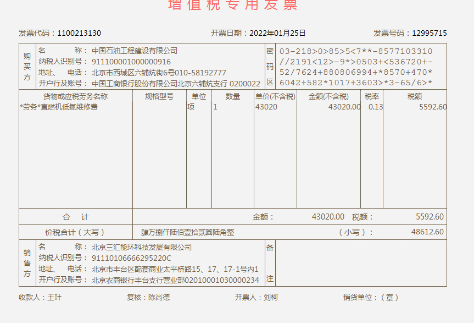This screenshot has height=323, width=474.
Task: Click the unit price value 43020
Action: 266,107
